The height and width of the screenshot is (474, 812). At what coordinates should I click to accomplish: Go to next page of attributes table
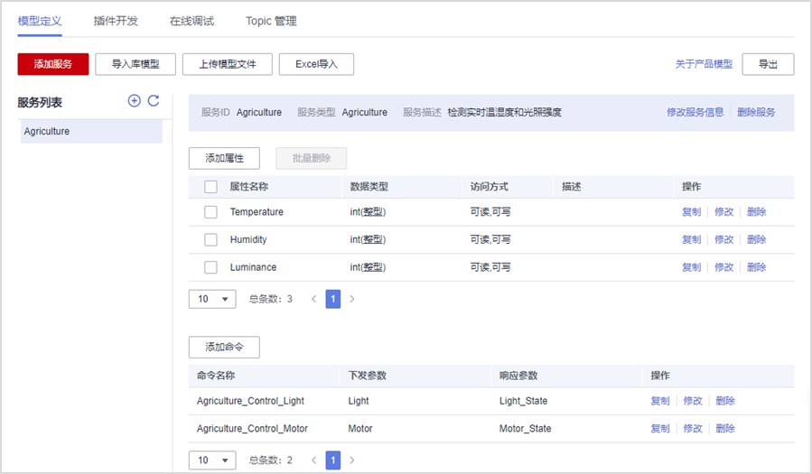click(x=352, y=299)
